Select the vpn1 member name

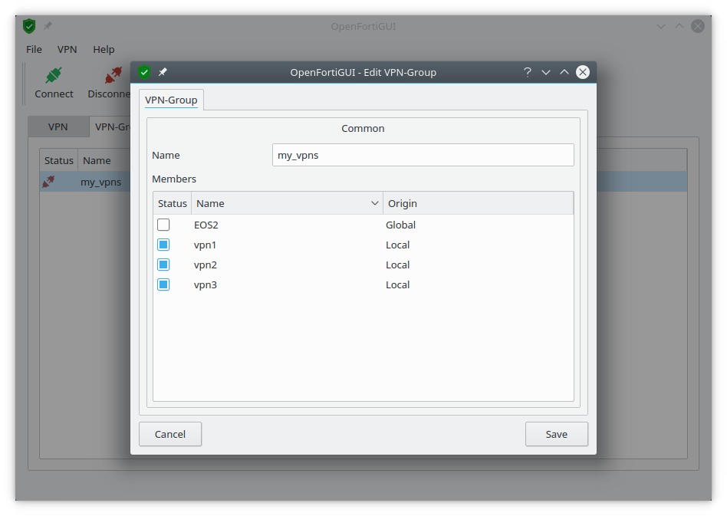205,245
